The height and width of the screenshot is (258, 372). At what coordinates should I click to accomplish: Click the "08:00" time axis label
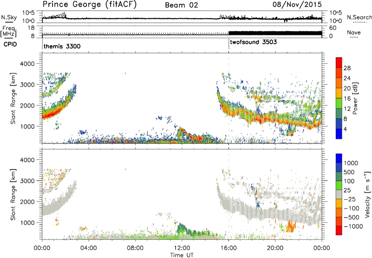(135, 248)
